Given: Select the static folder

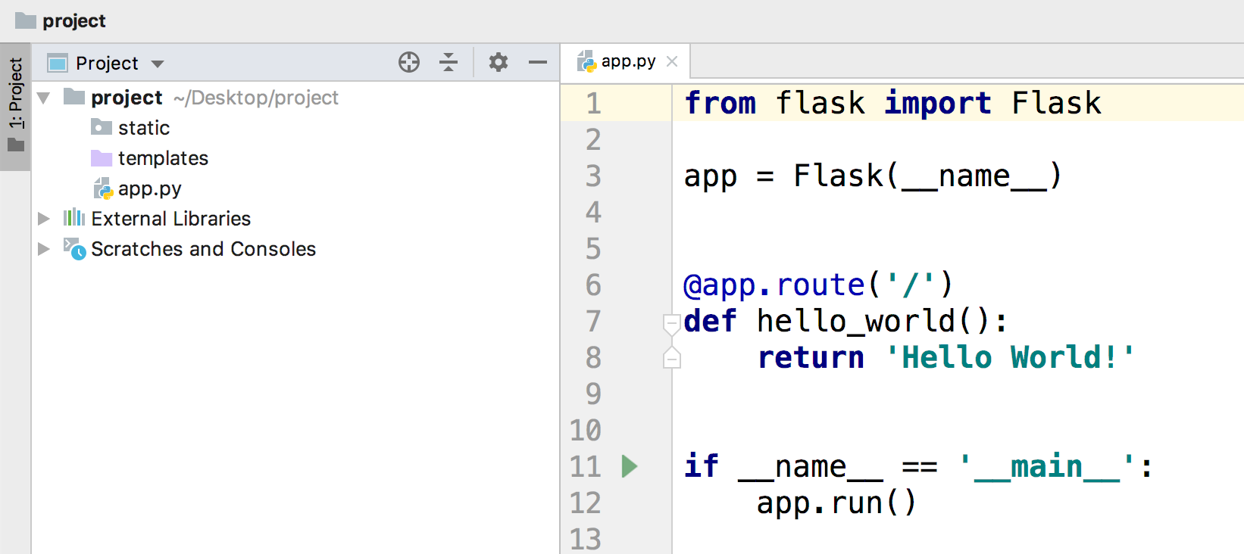Looking at the screenshot, I should click(143, 128).
